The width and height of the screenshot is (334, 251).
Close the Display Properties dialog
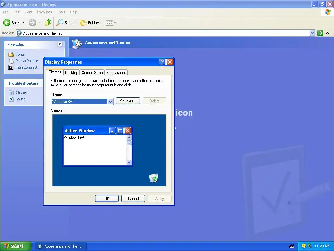click(x=170, y=62)
